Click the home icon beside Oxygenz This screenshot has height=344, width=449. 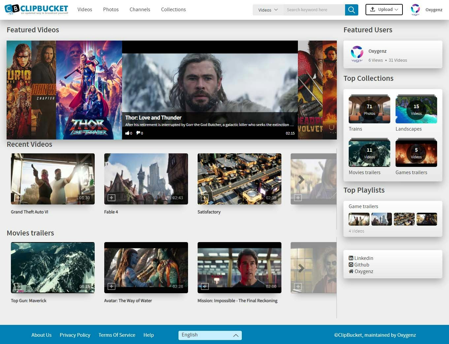[x=351, y=271]
